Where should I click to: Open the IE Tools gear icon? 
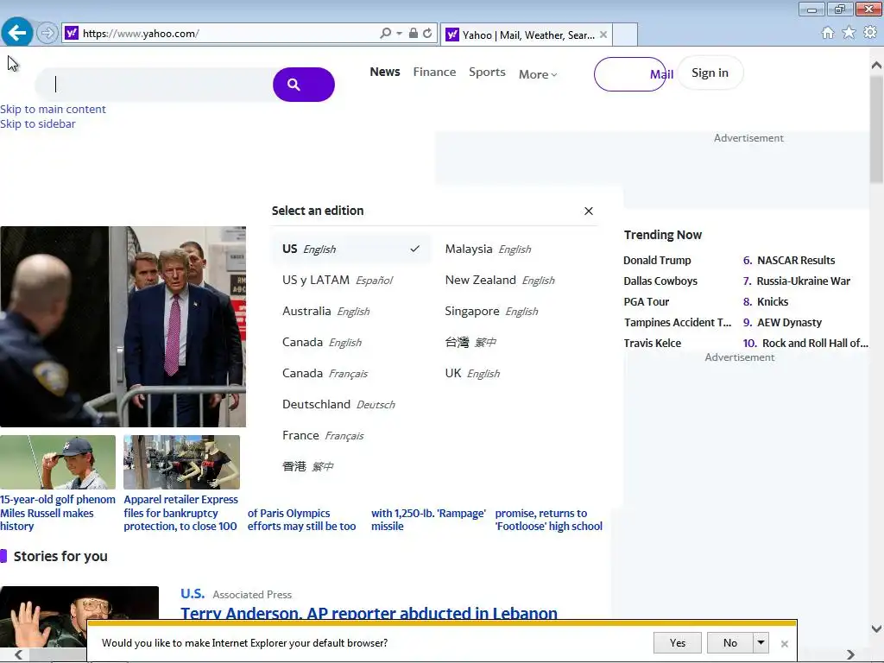point(870,33)
